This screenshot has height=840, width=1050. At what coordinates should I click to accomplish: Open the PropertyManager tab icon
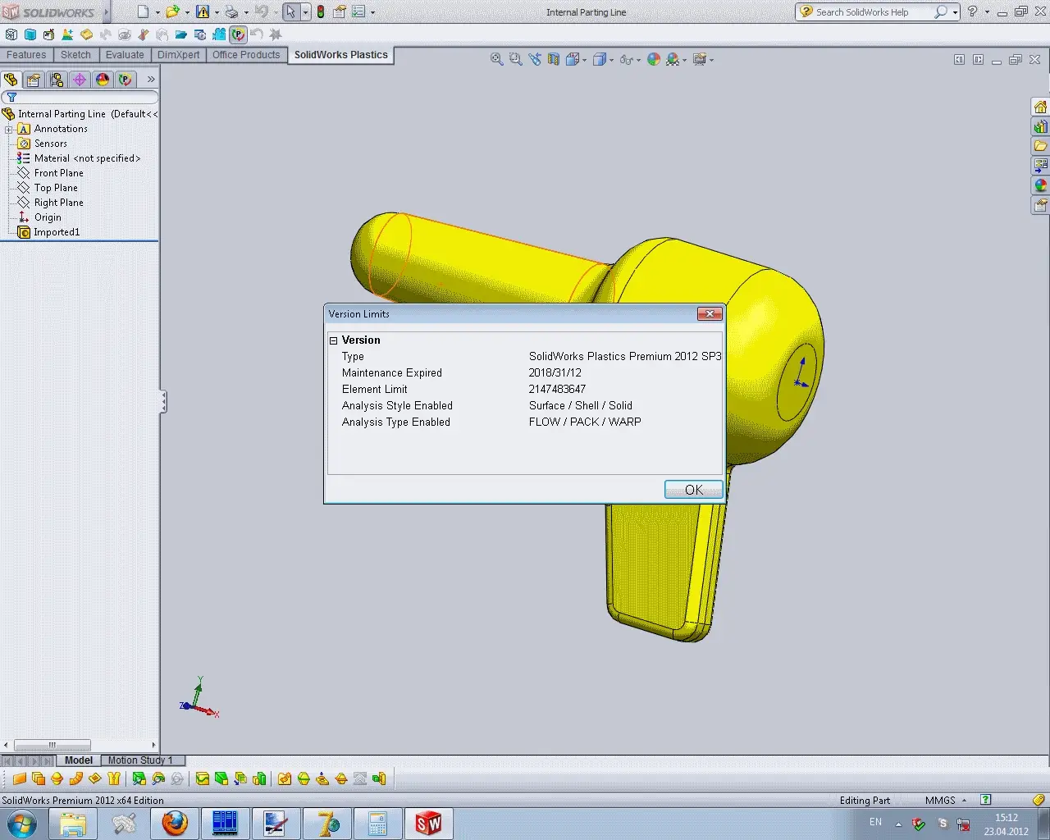pos(34,80)
